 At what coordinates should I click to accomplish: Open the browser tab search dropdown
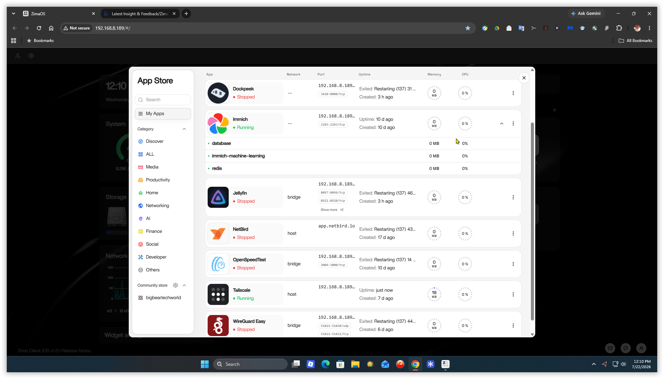(14, 14)
